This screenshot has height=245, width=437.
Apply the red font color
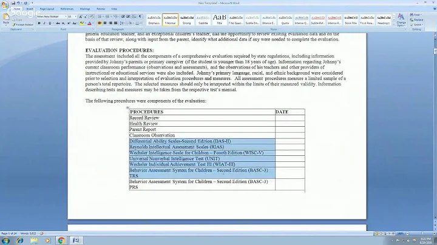[89, 23]
